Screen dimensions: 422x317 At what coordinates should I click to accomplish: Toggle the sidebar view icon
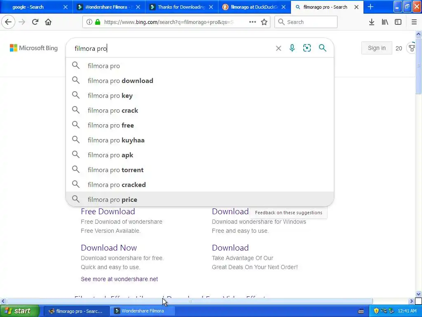point(398,22)
